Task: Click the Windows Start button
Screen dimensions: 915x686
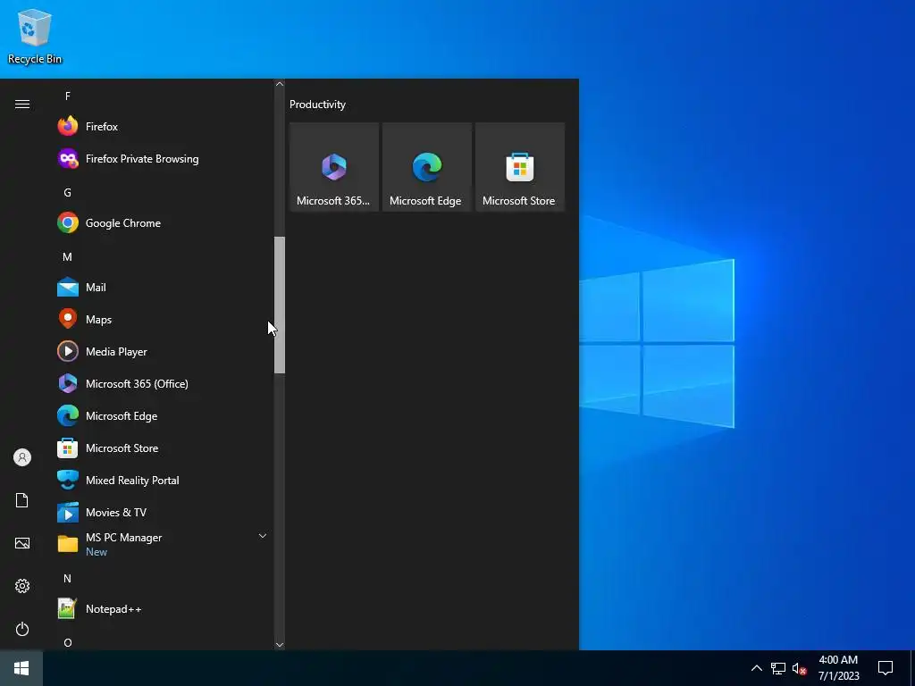Action: click(21, 668)
